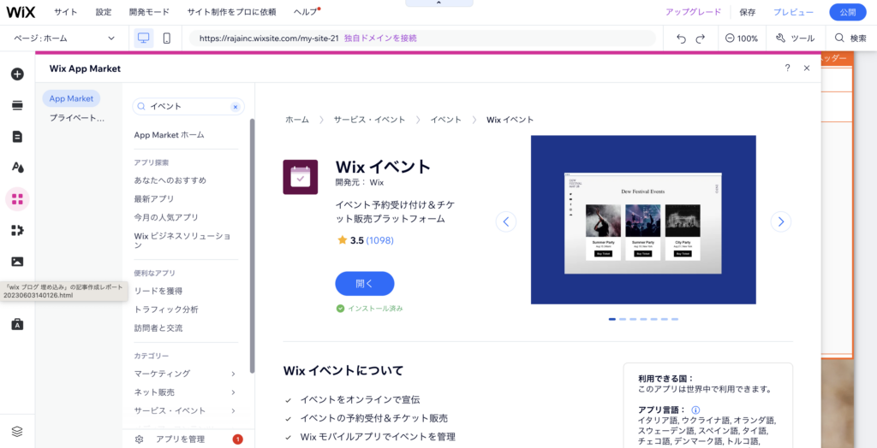Go to イベント breadcrumb
The image size is (877, 448).
[445, 120]
